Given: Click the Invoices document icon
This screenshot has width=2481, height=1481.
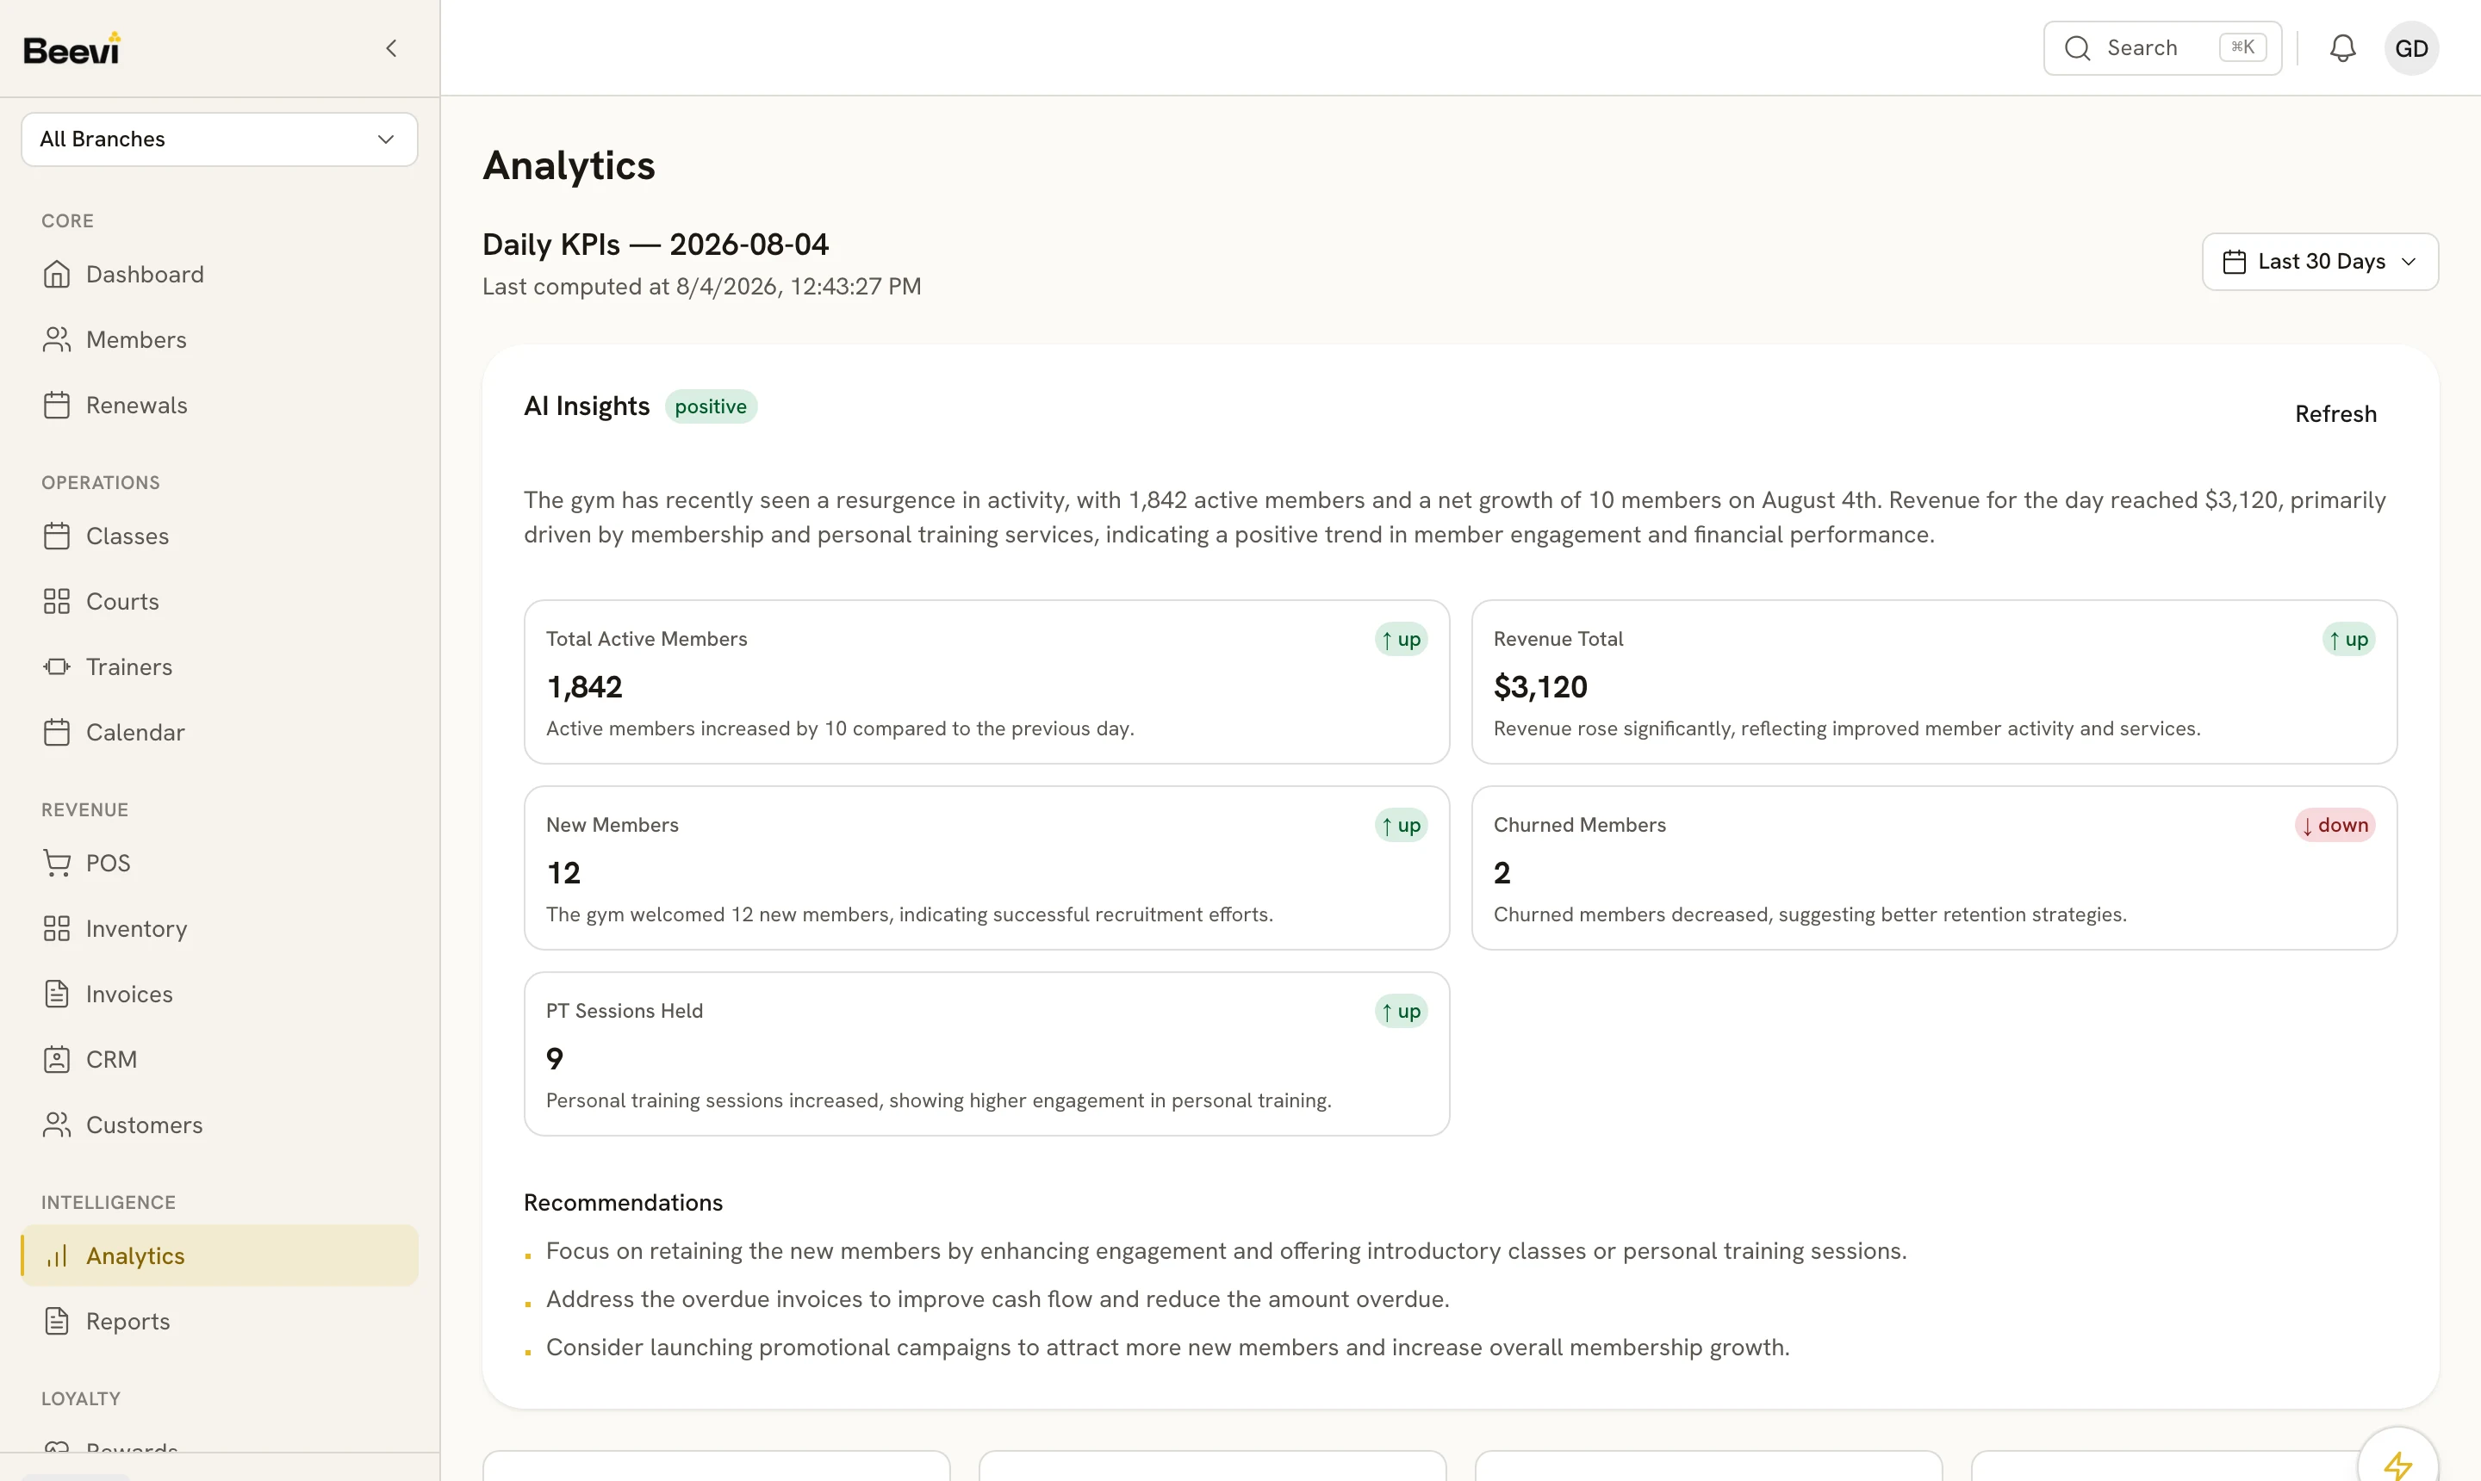Looking at the screenshot, I should pyautogui.click(x=57, y=994).
